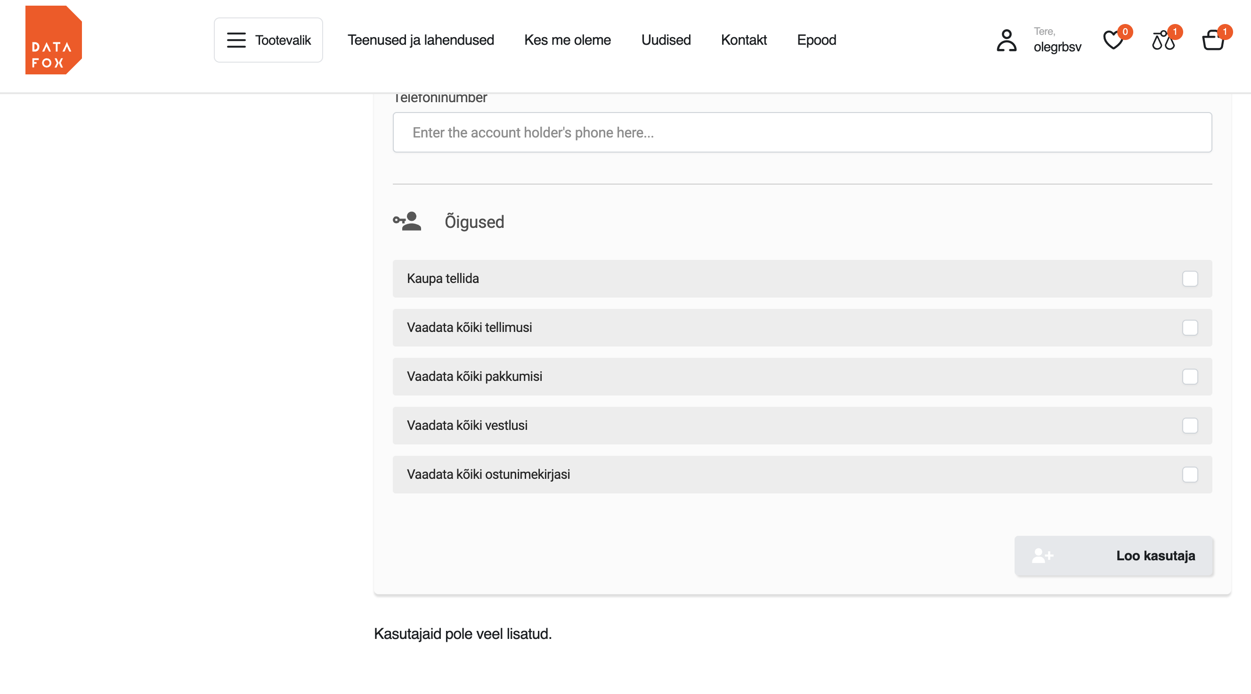The height and width of the screenshot is (694, 1251).
Task: Toggle Vaadata kõiki vestlusi checkbox
Action: click(1190, 426)
